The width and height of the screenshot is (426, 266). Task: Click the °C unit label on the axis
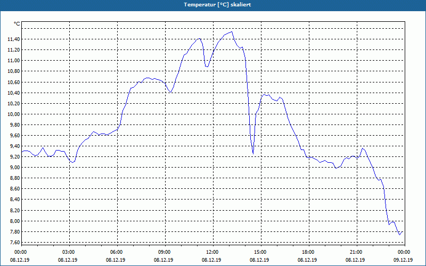[x=17, y=24]
